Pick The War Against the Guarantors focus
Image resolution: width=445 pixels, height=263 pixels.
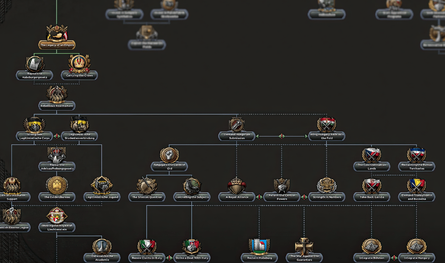(x=304, y=250)
